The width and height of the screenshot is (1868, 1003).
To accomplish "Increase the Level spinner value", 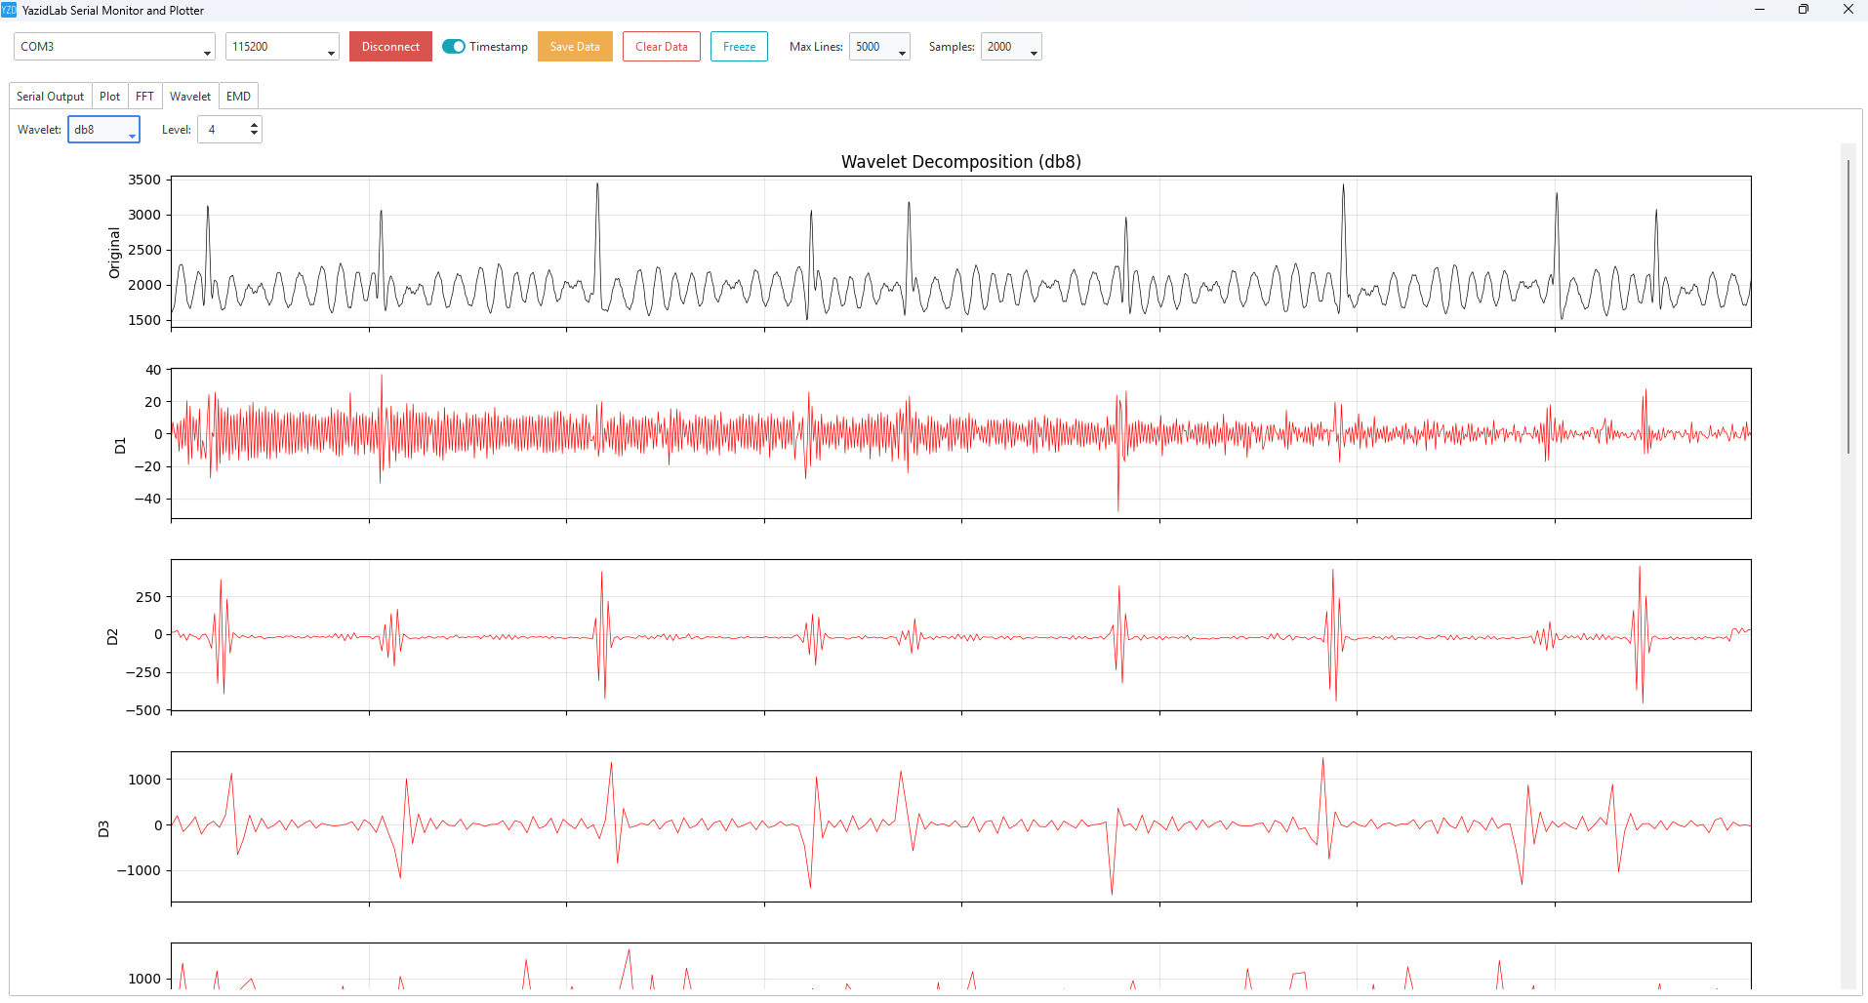I will (x=254, y=125).
